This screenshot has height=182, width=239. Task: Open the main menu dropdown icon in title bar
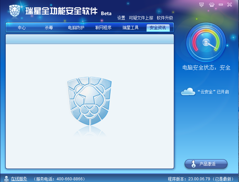click(201, 5)
